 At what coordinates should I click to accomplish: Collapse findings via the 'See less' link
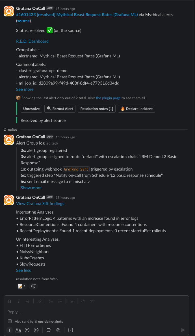(x=23, y=270)
